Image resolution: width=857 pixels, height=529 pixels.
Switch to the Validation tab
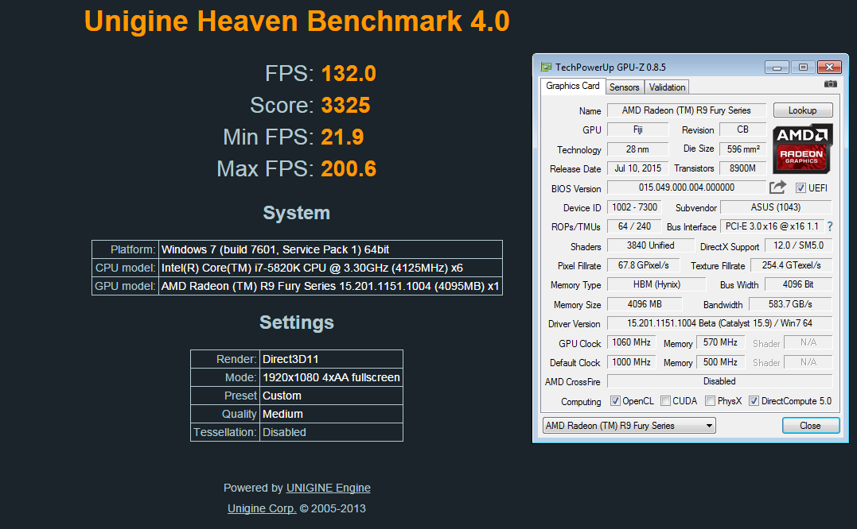coord(667,87)
